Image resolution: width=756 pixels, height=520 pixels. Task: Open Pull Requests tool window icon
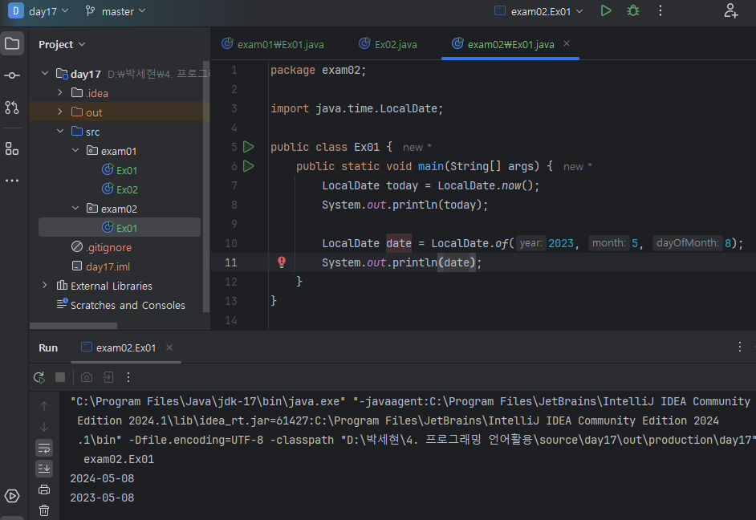[x=12, y=108]
